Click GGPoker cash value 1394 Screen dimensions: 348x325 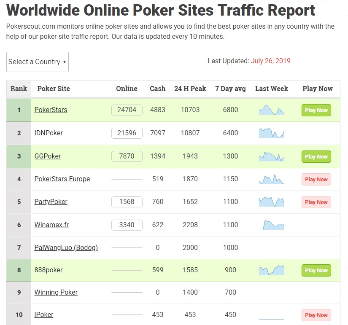point(158,156)
